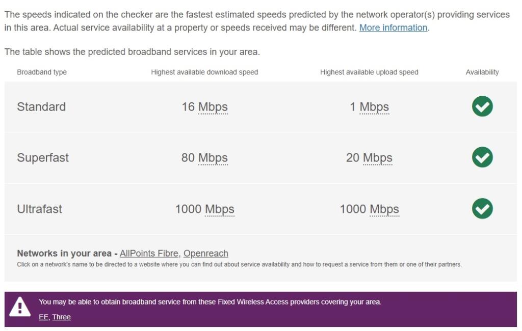Click the Highest available upload speed header
Image resolution: width=522 pixels, height=331 pixels.
point(370,72)
